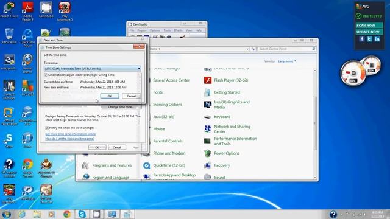Open Packet Tracer desktop shortcut
390x219 pixels.
[9, 10]
